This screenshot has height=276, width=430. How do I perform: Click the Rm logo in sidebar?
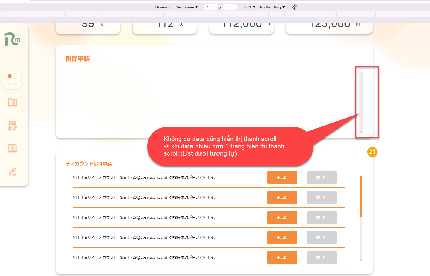[x=12, y=39]
